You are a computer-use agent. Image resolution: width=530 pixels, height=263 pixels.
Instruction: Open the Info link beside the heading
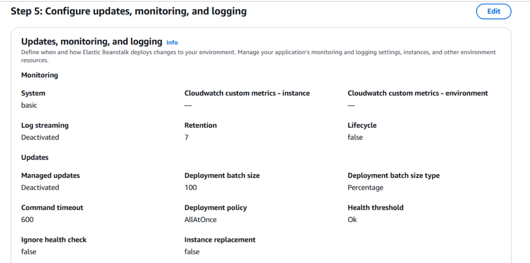(172, 42)
